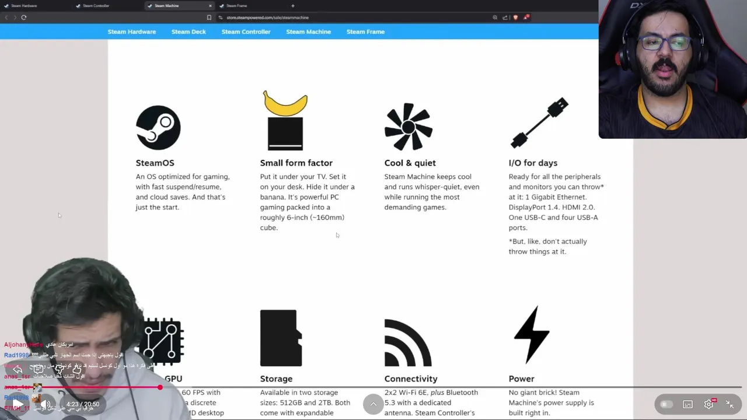
Task: Click the bookmark icon in address bar
Action: pyautogui.click(x=209, y=17)
